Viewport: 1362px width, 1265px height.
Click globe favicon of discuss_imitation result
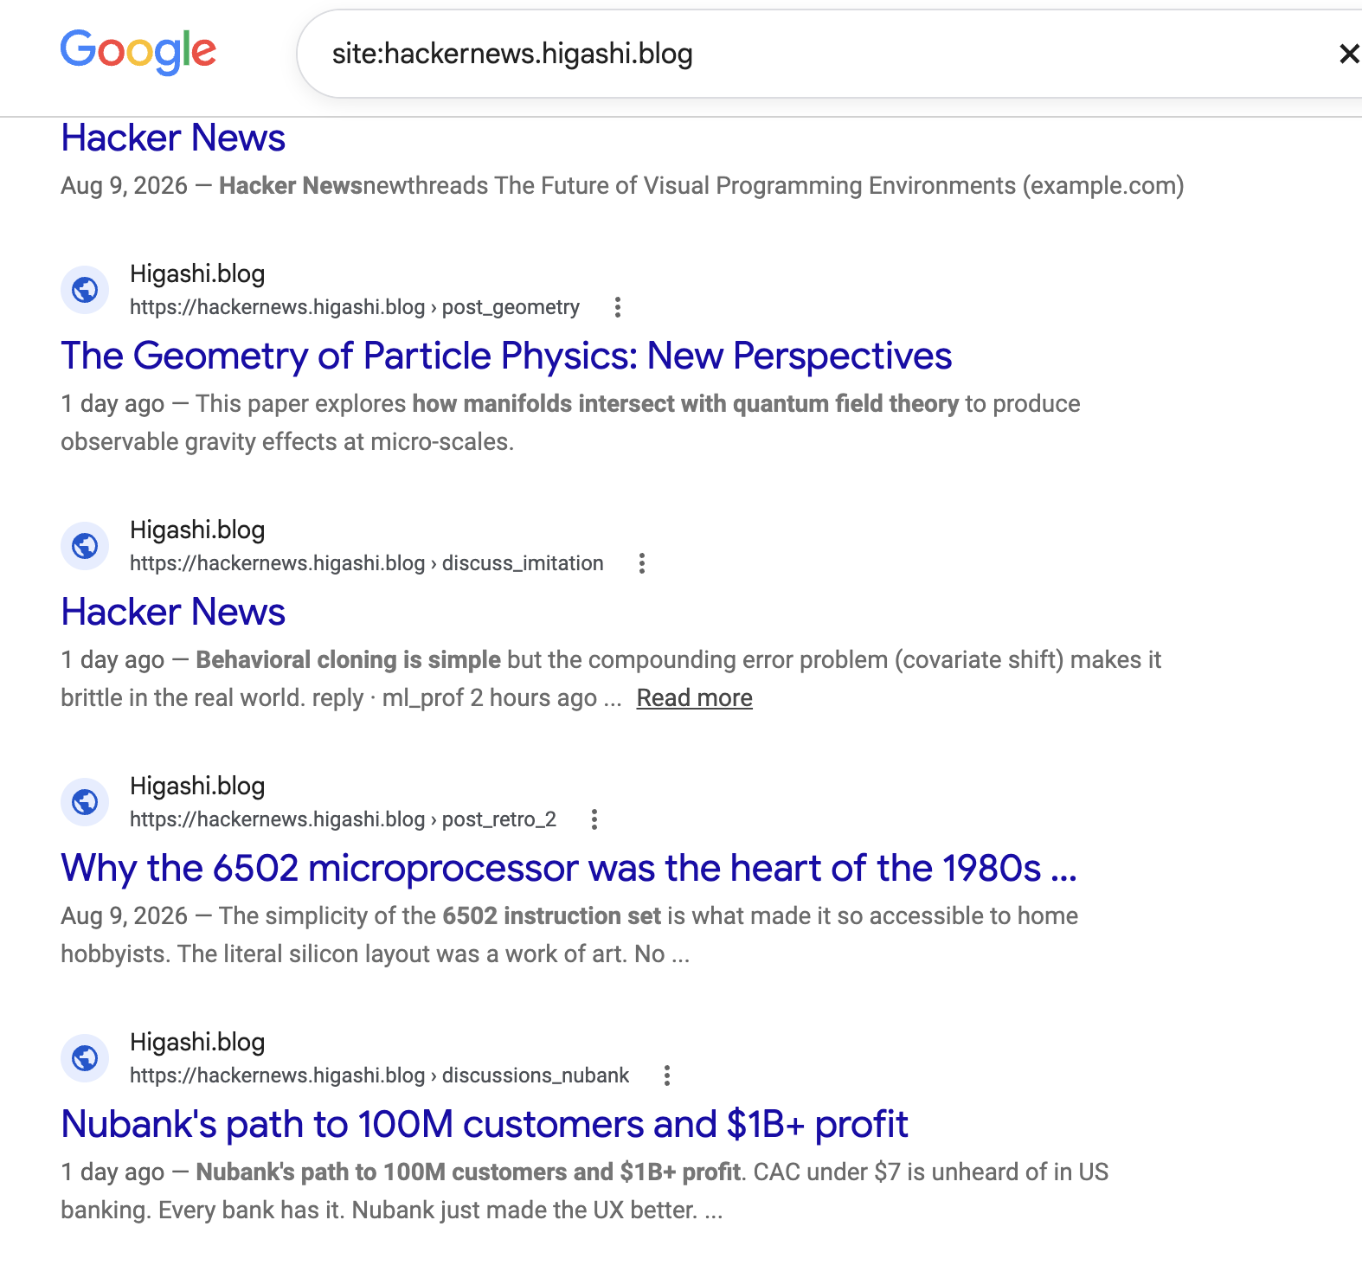click(85, 546)
